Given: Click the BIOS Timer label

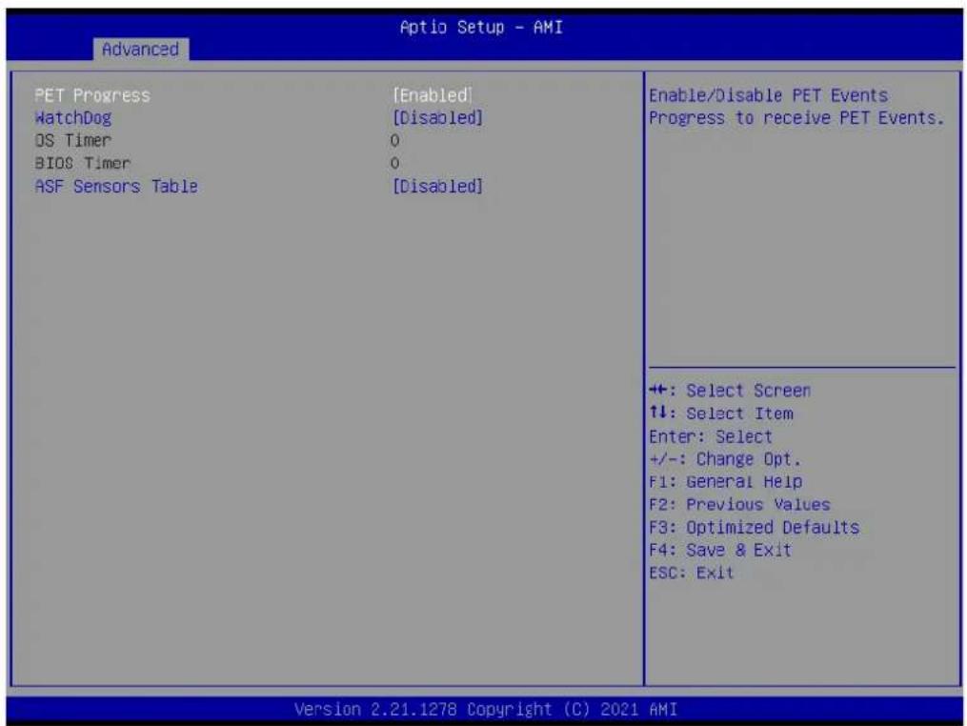Looking at the screenshot, I should [x=83, y=164].
